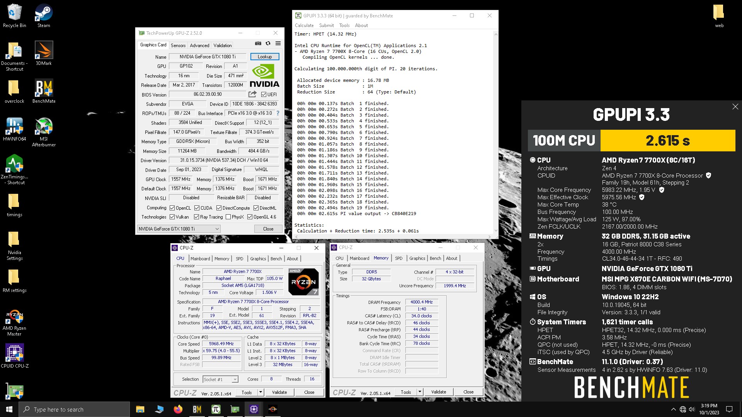Toggle OpenGL 4.6 checkbox in GPU-Z
742x417 pixels.
[x=250, y=217]
